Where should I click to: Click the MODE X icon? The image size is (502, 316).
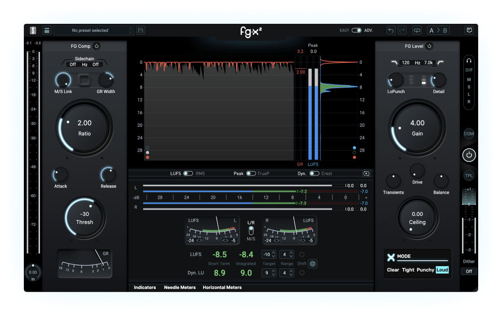pyautogui.click(x=391, y=257)
